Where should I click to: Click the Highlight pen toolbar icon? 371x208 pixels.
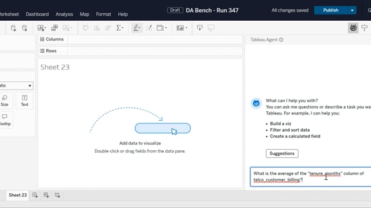(x=137, y=28)
